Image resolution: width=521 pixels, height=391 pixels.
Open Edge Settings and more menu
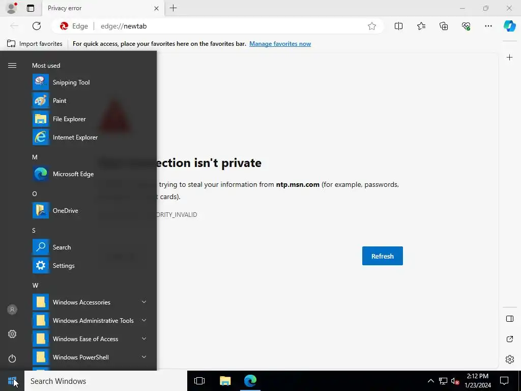tap(488, 26)
